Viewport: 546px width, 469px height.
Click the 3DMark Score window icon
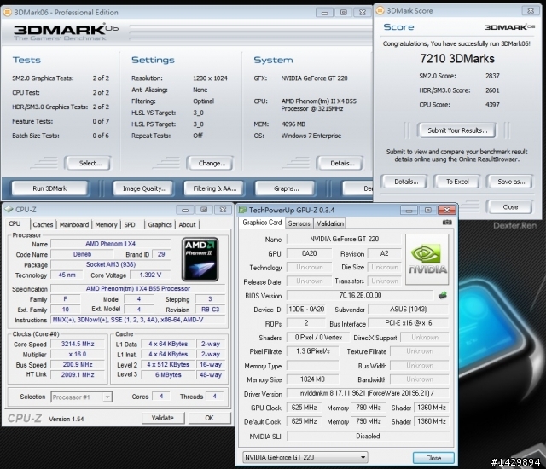(380, 11)
